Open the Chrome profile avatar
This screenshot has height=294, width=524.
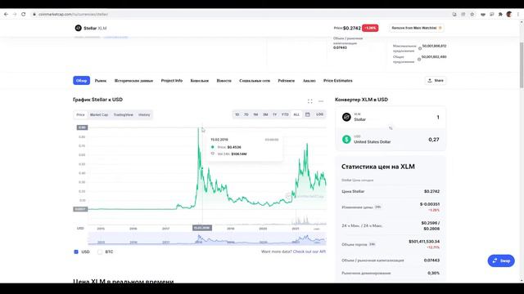[x=509, y=15]
